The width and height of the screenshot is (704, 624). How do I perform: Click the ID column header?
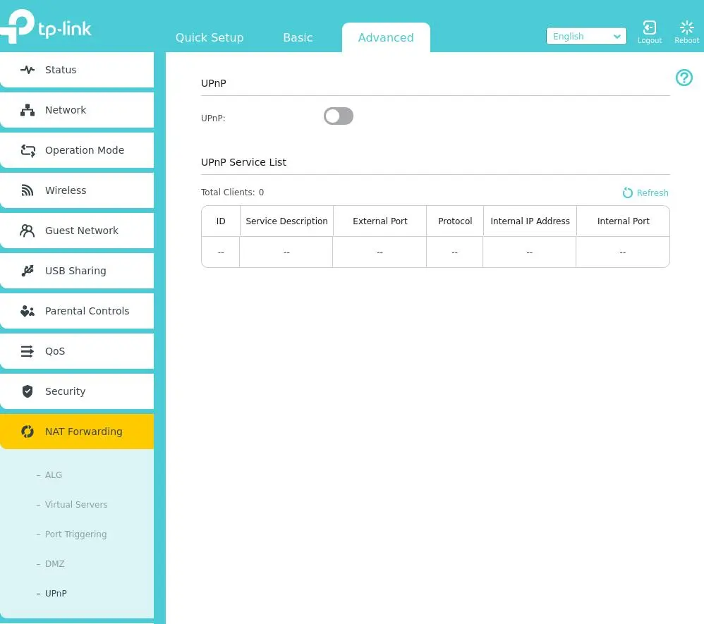coord(221,221)
